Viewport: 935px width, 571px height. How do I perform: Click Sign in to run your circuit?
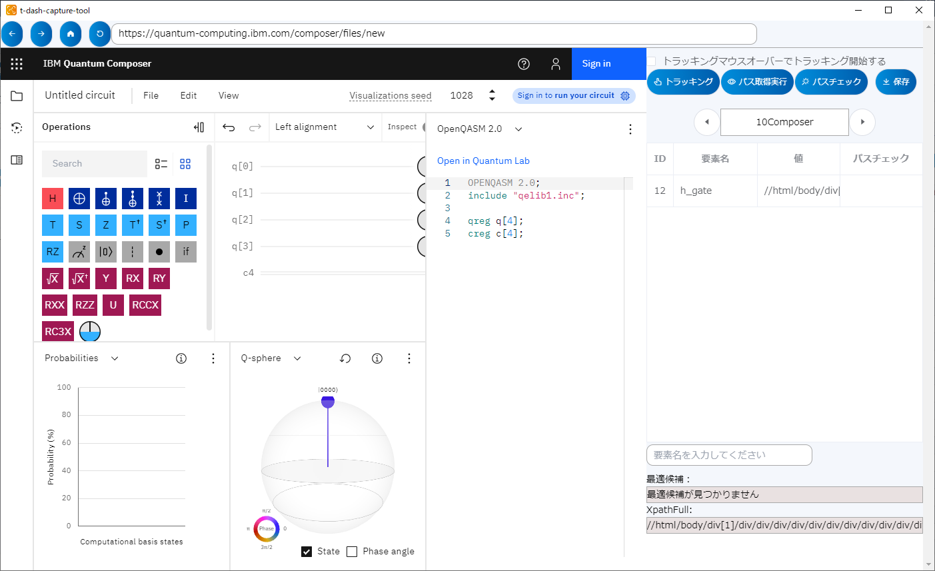[x=574, y=96]
